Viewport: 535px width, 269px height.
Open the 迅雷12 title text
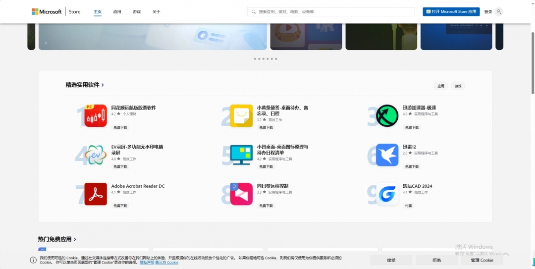410,147
